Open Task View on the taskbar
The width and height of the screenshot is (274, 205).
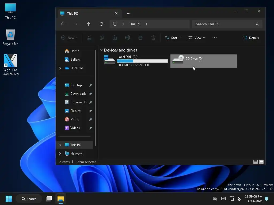pyautogui.click(x=49, y=199)
